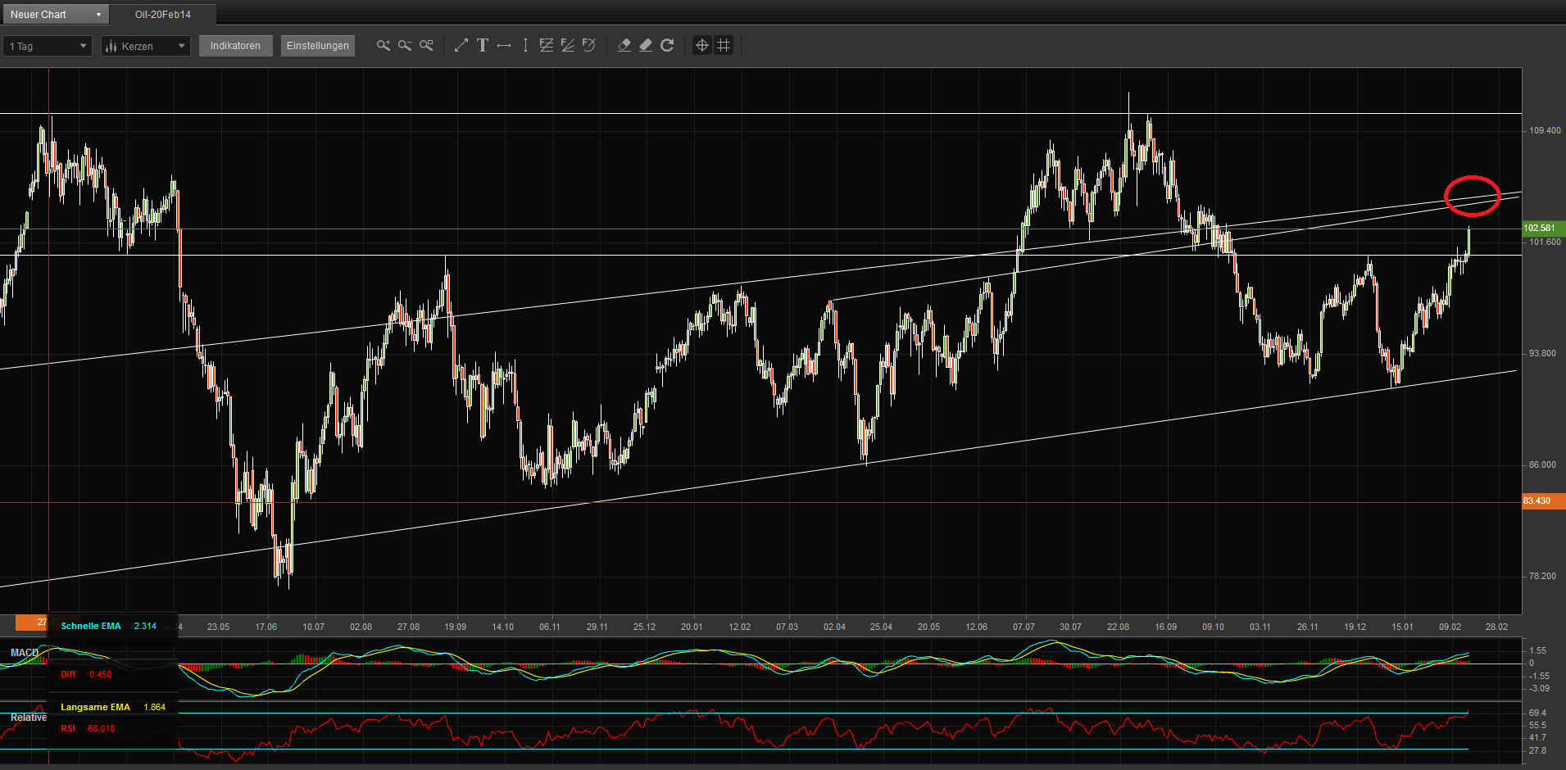Viewport: 1566px width, 770px height.
Task: Toggle the crosshair cursor mode
Action: [701, 46]
